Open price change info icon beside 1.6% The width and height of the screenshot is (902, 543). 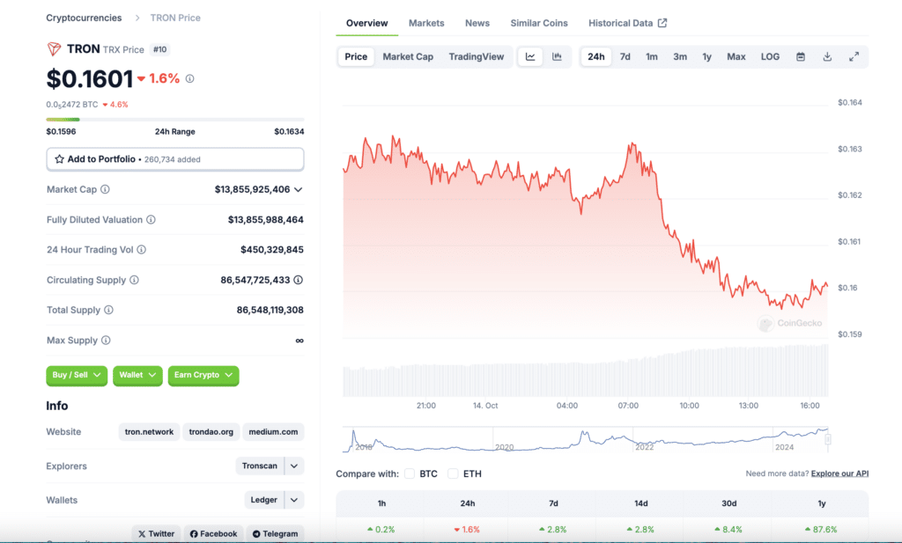(x=190, y=78)
